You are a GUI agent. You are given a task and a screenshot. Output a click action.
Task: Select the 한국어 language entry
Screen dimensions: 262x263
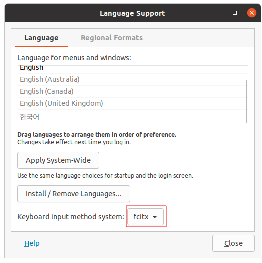click(x=132, y=117)
